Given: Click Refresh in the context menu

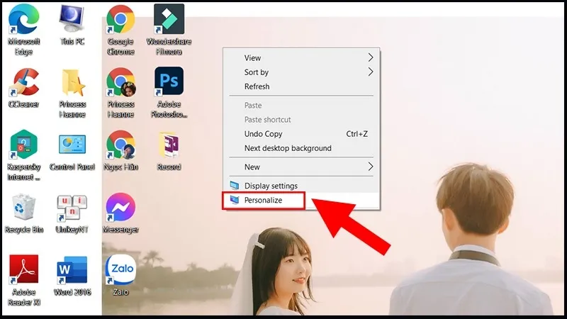Looking at the screenshot, I should click(257, 86).
